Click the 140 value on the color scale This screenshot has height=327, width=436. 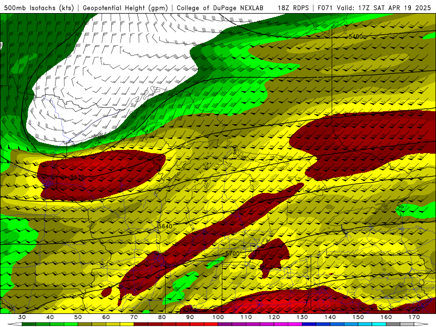[330, 317]
